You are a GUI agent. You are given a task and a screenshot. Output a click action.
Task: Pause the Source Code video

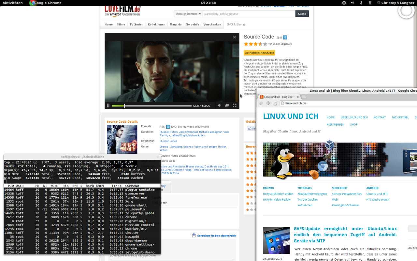108,106
